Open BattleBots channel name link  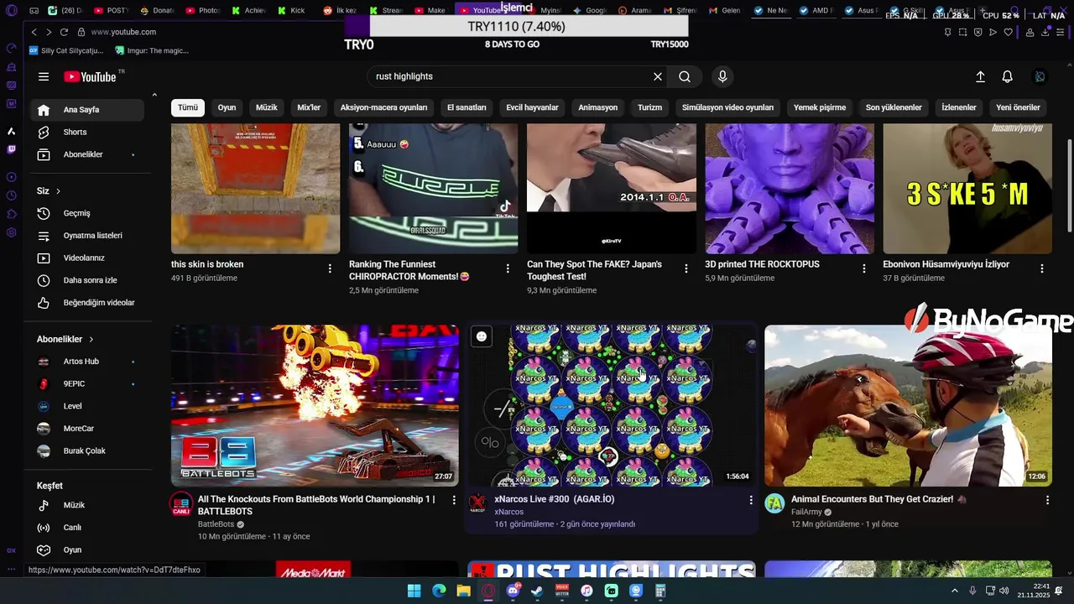point(216,524)
